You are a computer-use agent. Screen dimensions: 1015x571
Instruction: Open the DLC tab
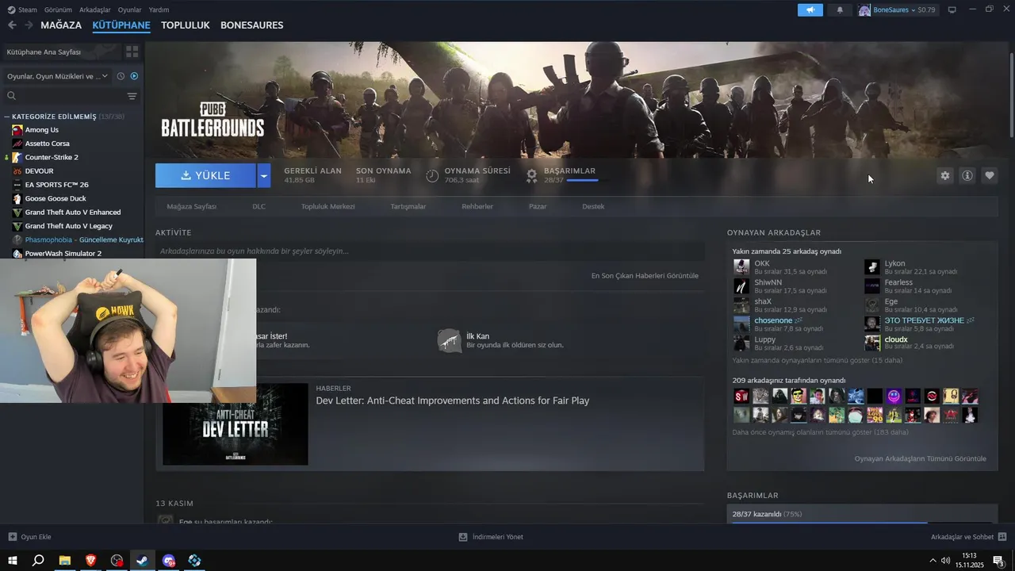point(259,206)
